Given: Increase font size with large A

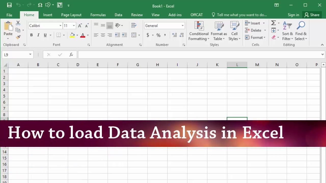Looking at the screenshot, I should (x=80, y=26).
